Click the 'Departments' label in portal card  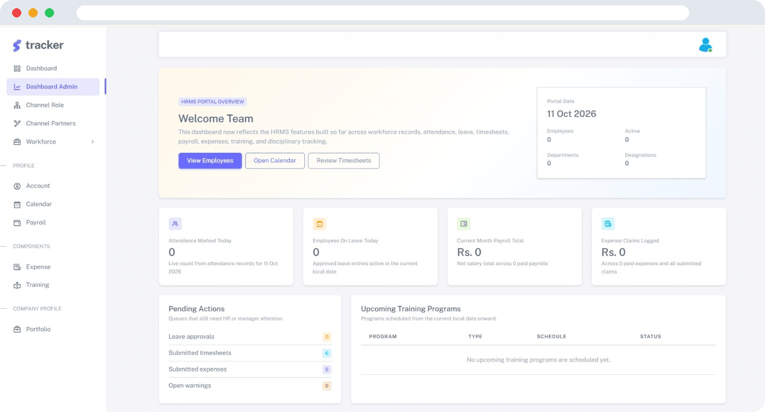point(563,155)
